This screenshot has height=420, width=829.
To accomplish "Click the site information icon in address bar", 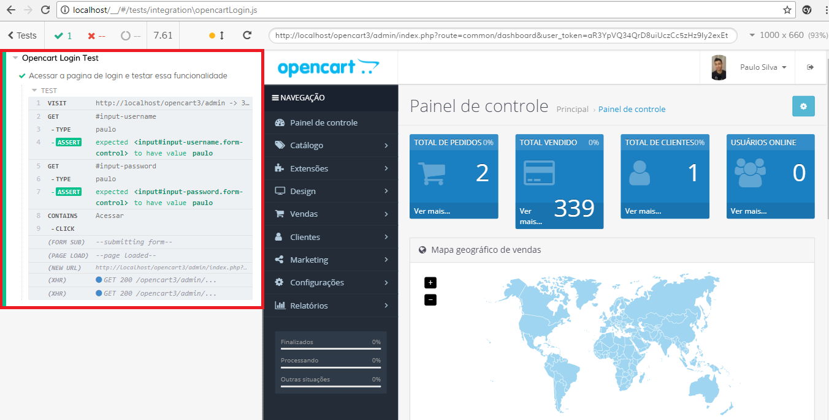I will tap(66, 10).
